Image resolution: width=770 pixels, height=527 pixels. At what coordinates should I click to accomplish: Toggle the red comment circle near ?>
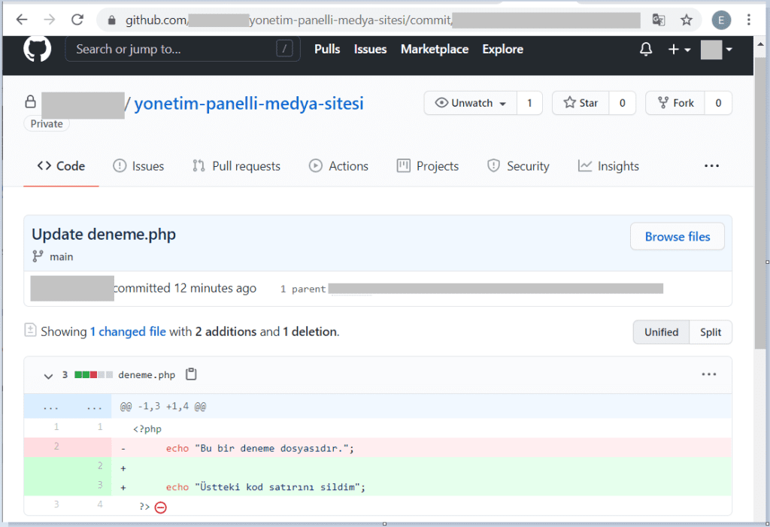[x=161, y=507]
